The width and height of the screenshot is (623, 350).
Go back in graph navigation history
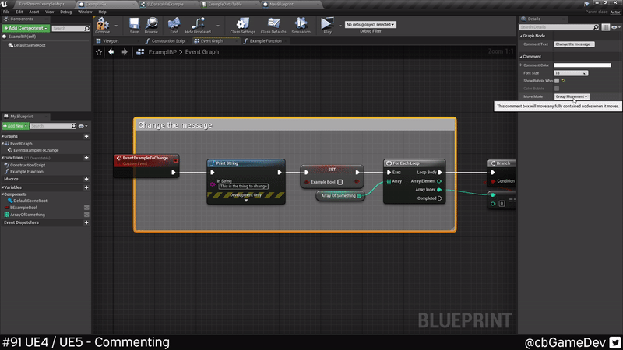tap(111, 51)
